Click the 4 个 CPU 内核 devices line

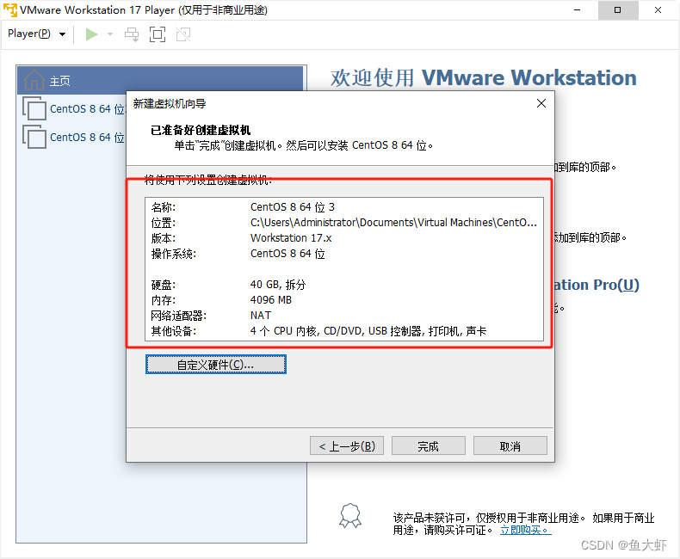click(x=368, y=331)
